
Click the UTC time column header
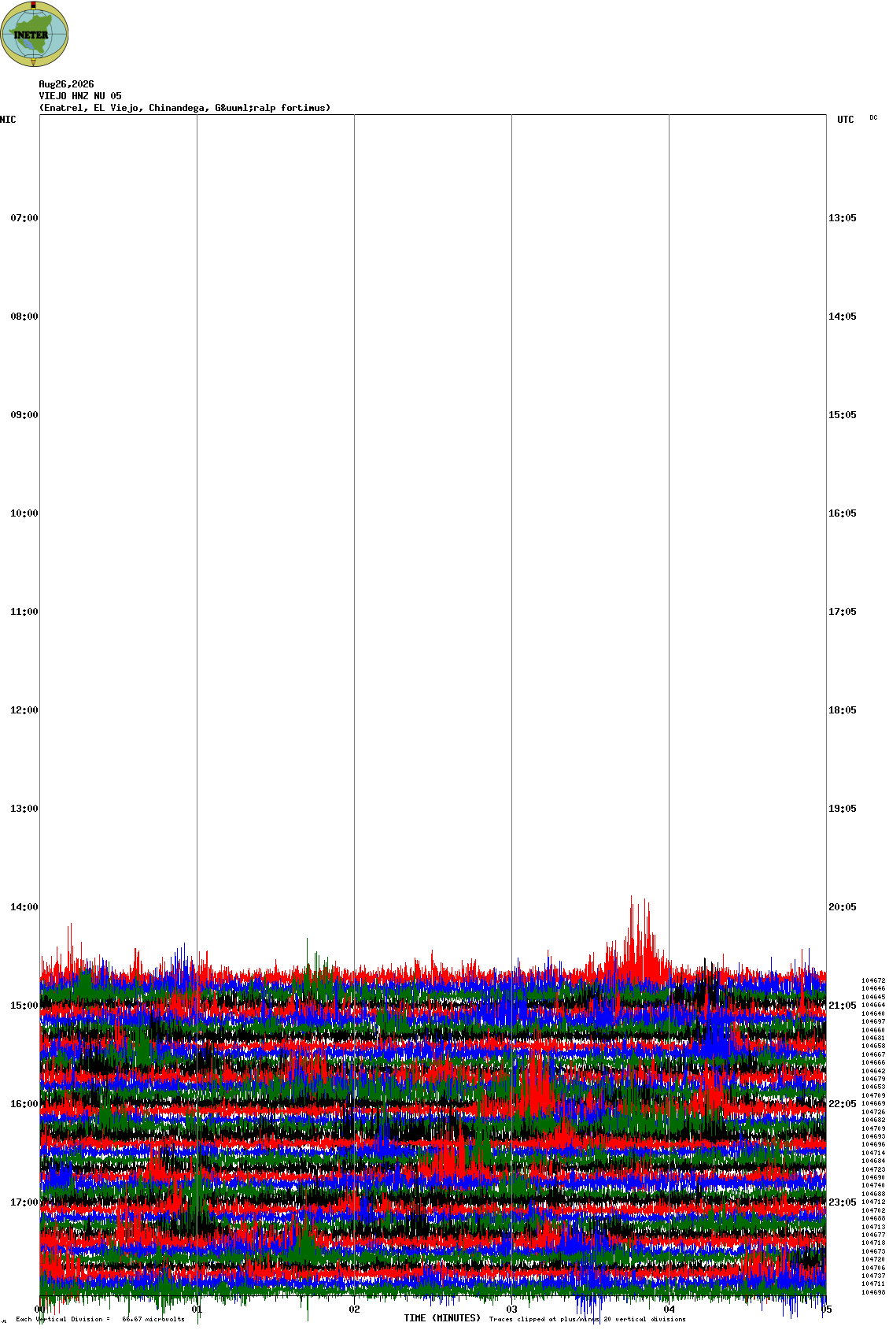coord(846,120)
